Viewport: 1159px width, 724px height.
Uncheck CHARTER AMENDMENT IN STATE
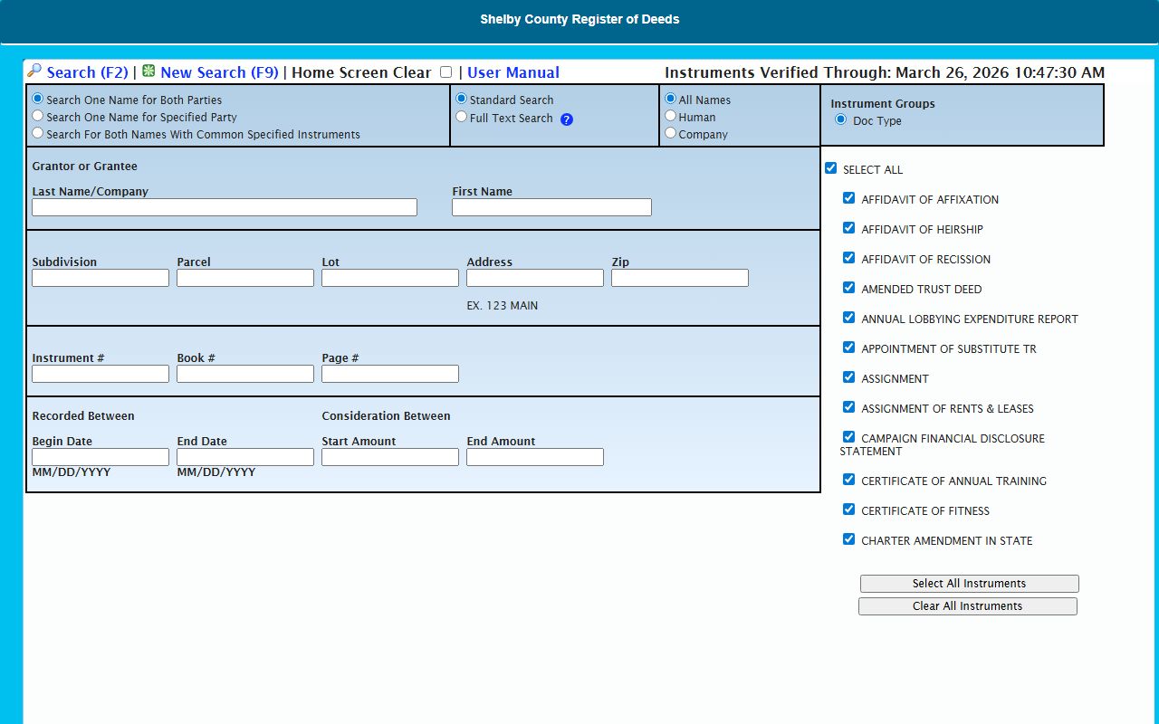[x=849, y=539]
